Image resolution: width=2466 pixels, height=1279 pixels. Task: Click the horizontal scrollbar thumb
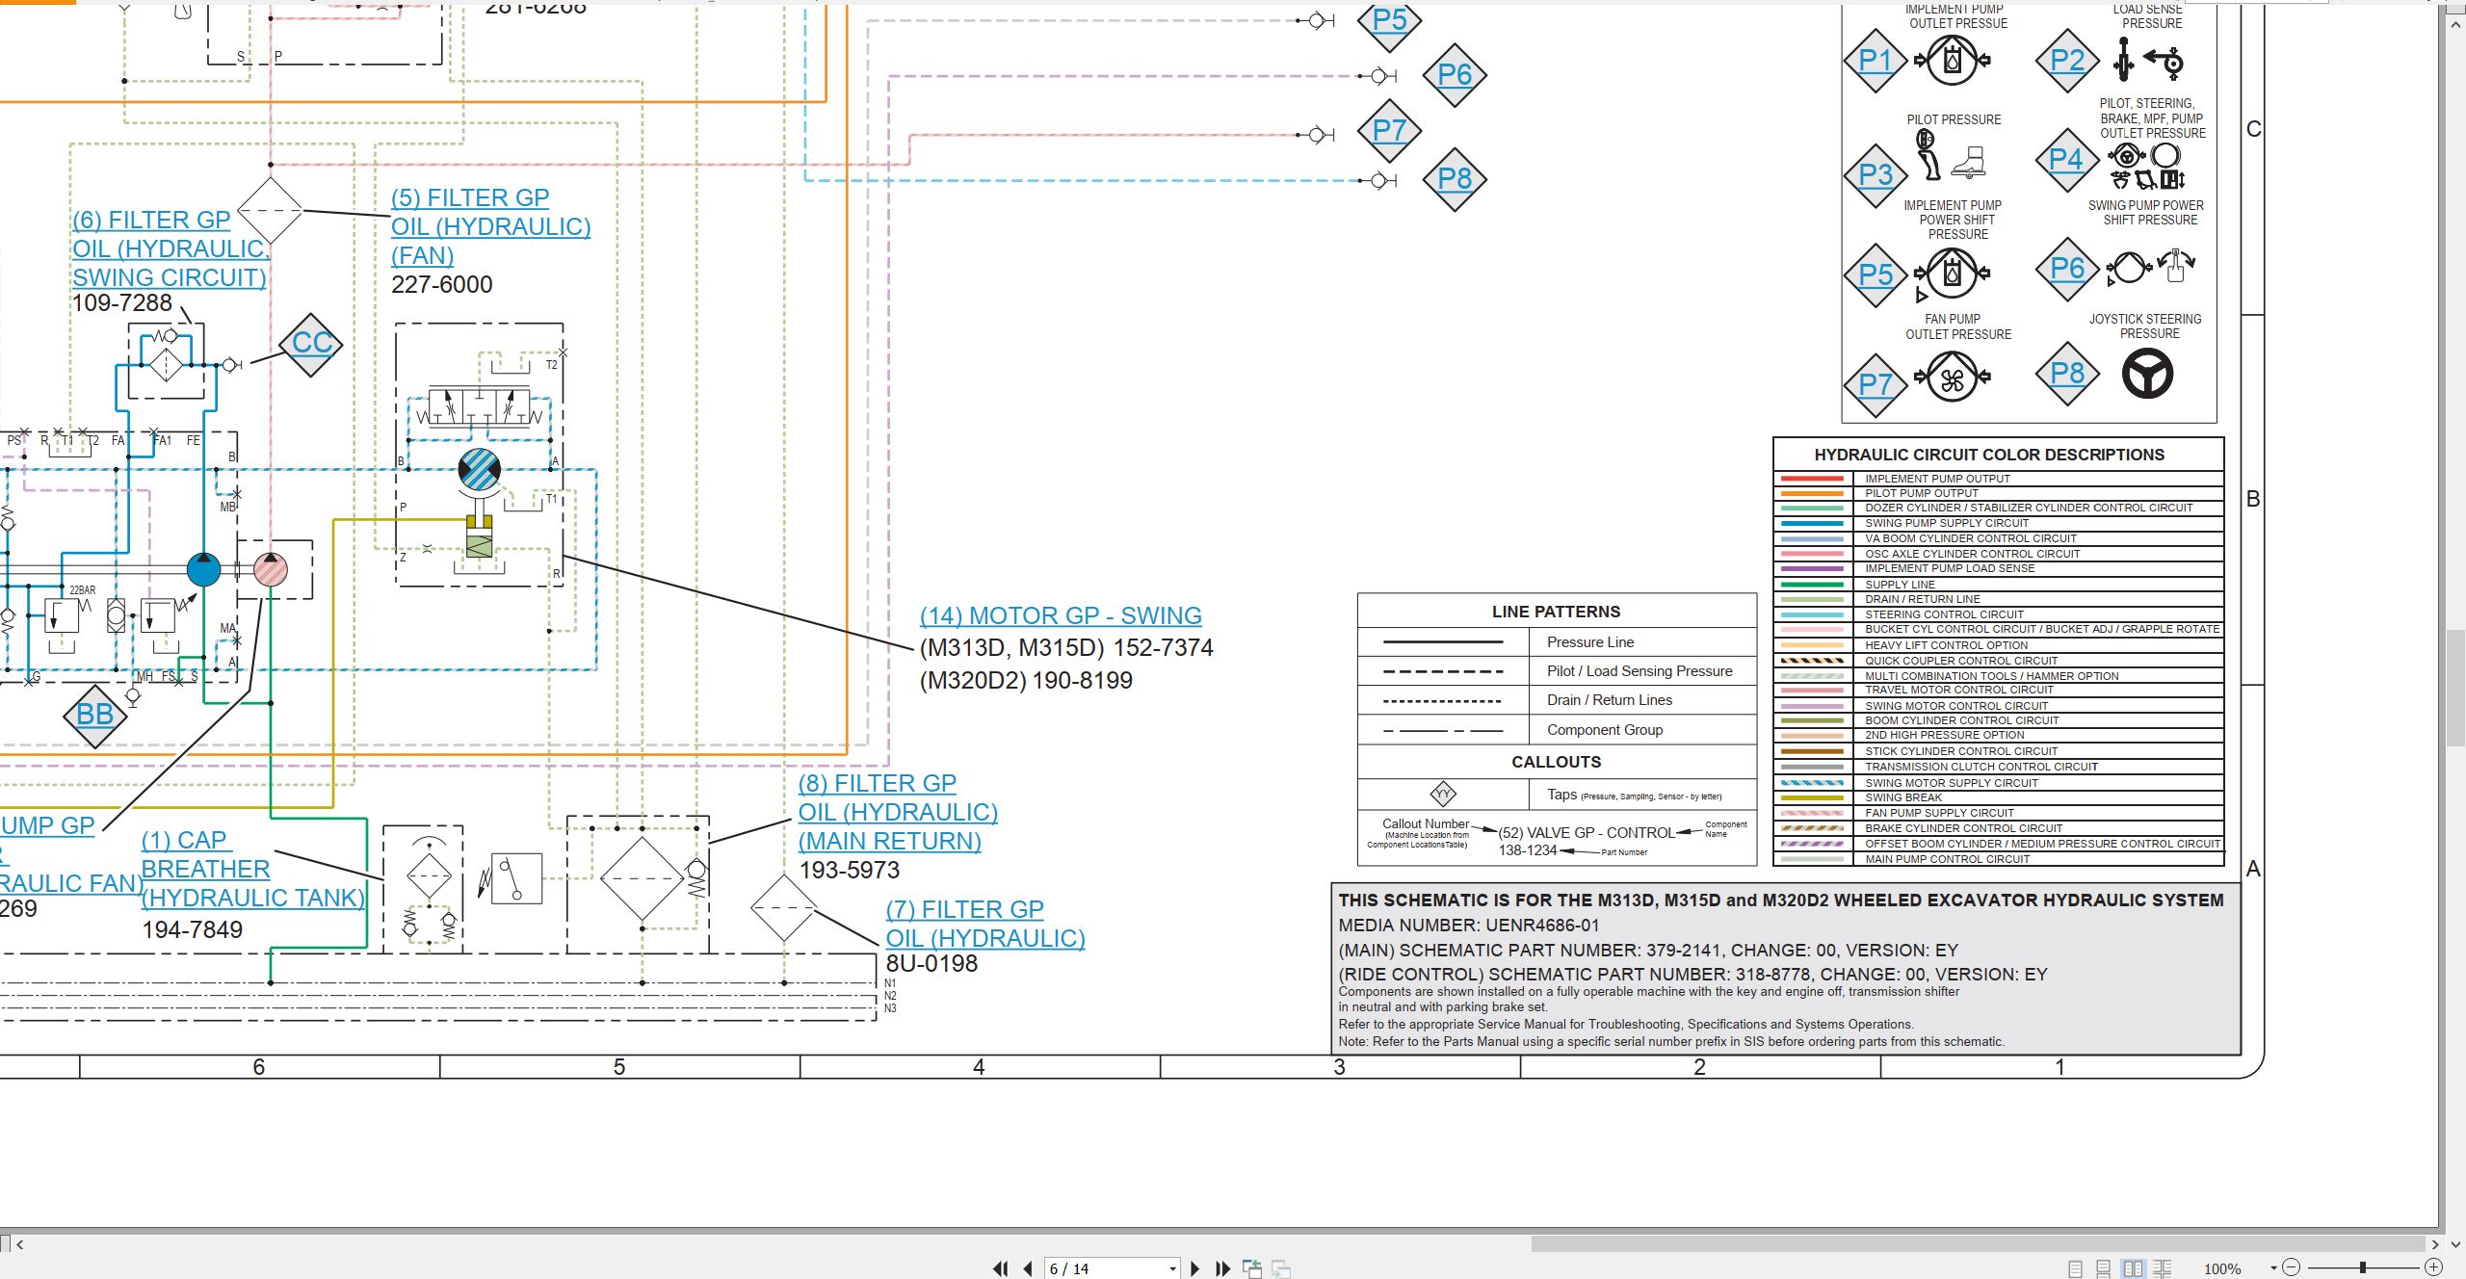click(x=1978, y=1243)
